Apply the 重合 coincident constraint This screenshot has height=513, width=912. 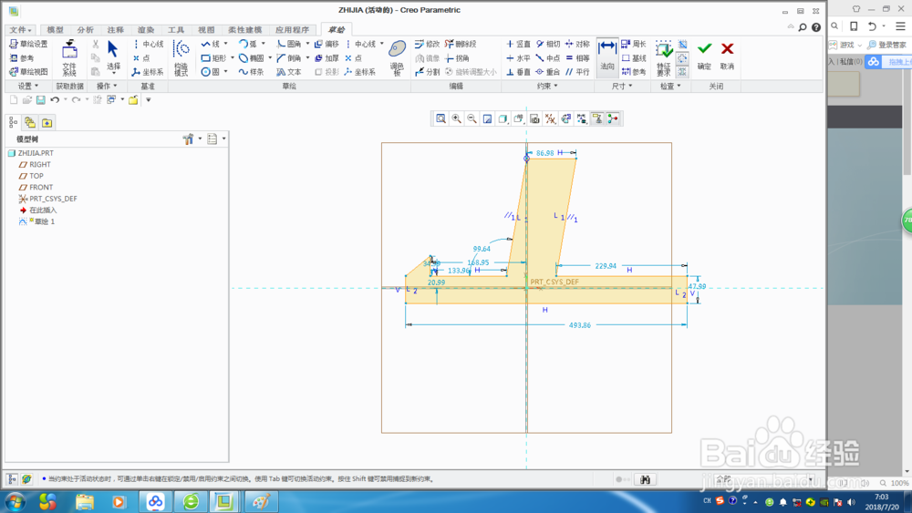click(548, 72)
